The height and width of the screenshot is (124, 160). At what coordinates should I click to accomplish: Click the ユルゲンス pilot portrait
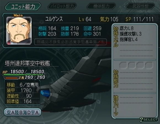[19, 30]
